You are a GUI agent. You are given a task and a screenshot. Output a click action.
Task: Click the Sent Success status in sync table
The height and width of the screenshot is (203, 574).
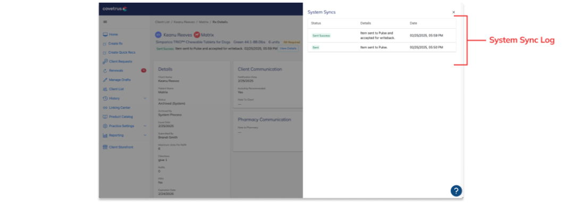tap(321, 36)
